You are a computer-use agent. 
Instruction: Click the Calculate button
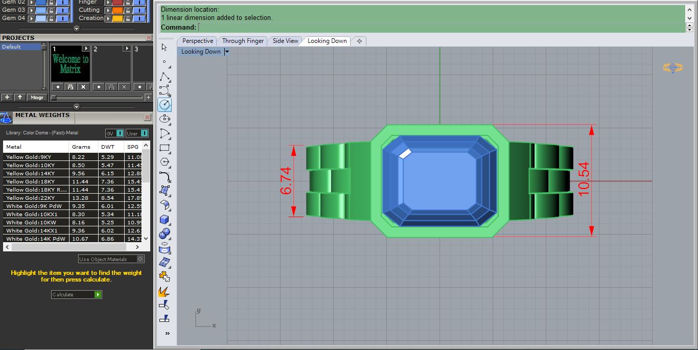pos(77,295)
